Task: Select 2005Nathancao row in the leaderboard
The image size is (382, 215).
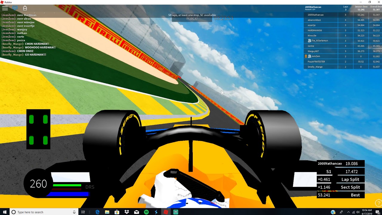Action: point(343,15)
